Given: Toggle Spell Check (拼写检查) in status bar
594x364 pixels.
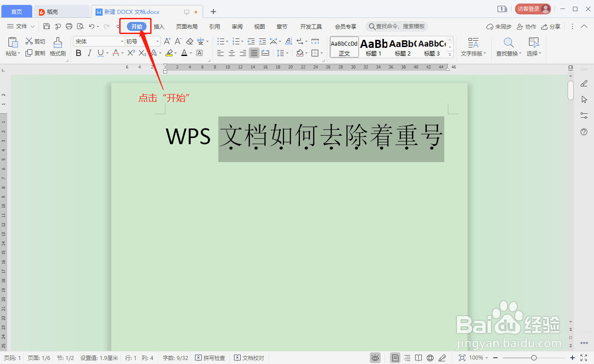Looking at the screenshot, I should pyautogui.click(x=210, y=358).
